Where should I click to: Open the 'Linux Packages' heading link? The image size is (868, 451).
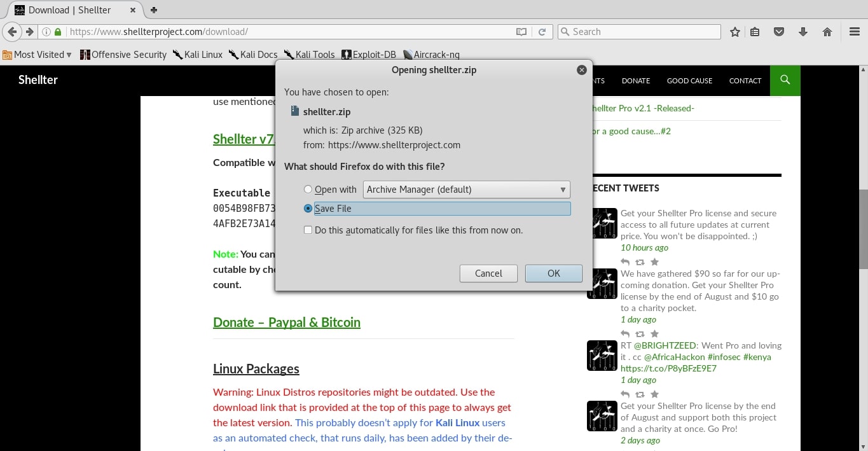256,369
